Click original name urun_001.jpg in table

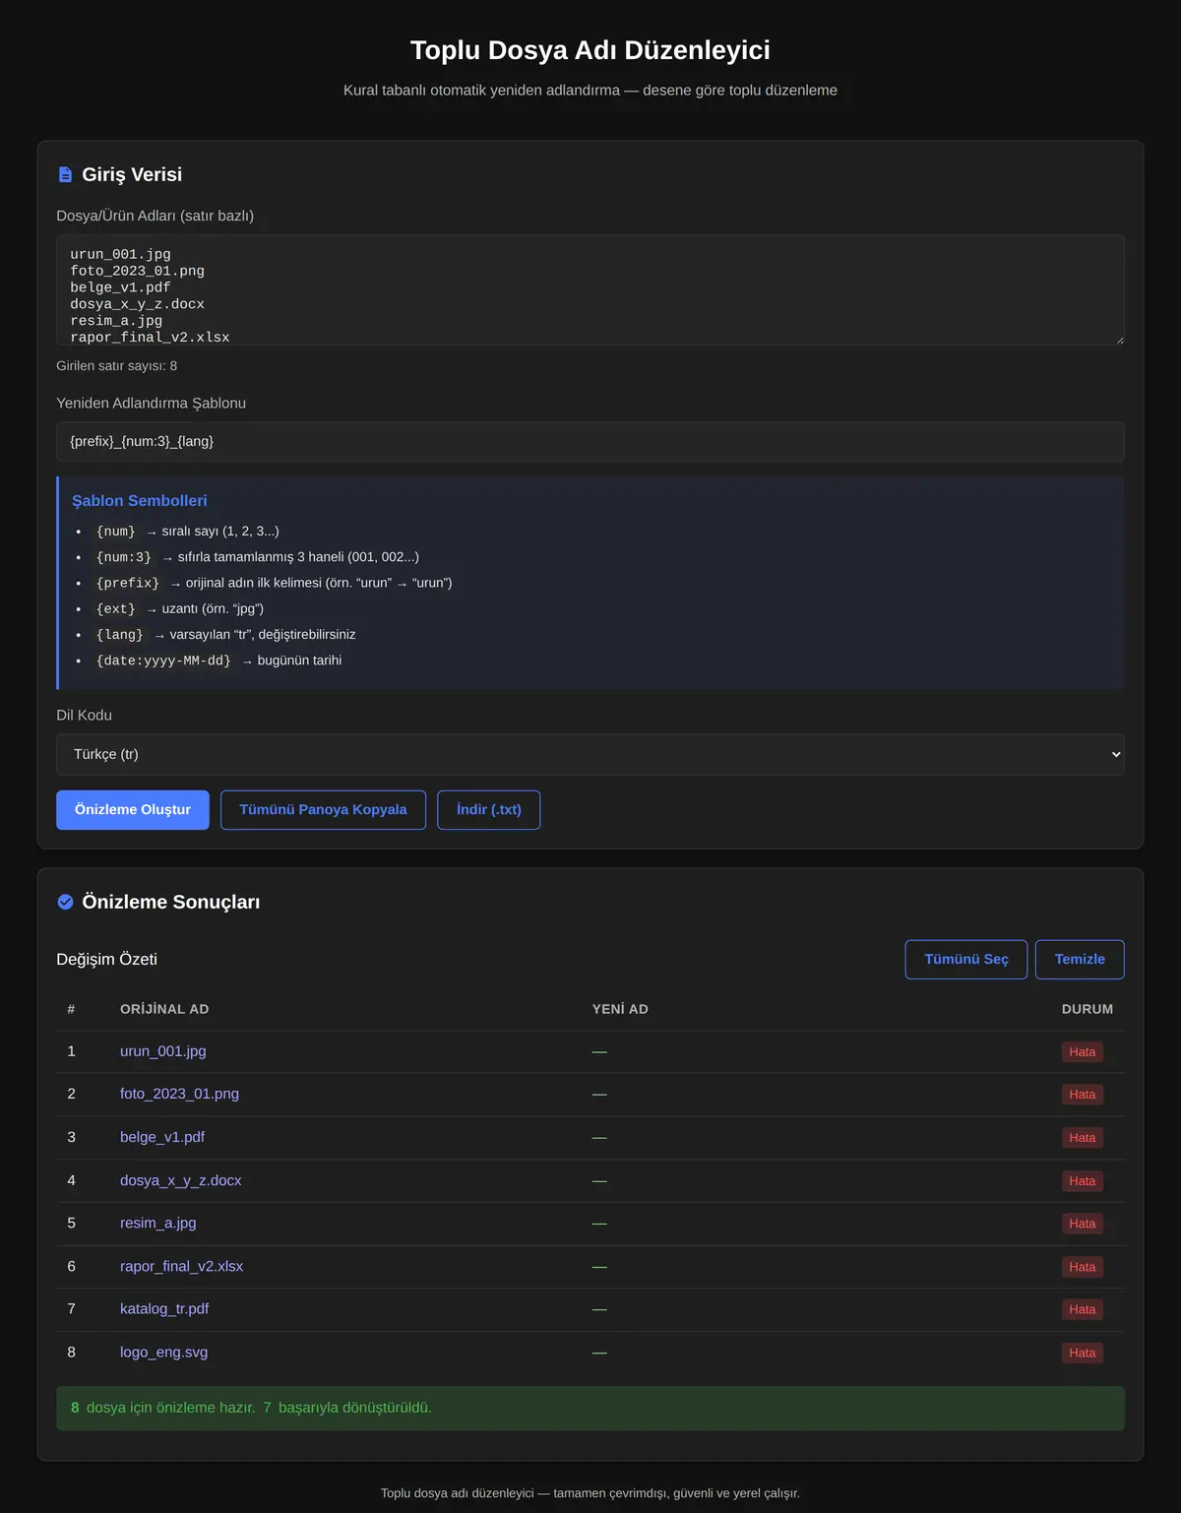point(163,1051)
